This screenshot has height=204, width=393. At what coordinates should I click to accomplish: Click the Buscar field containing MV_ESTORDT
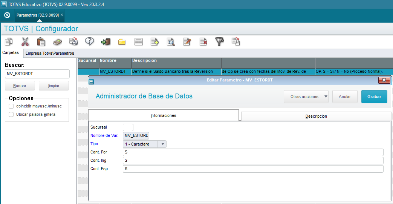(x=37, y=74)
